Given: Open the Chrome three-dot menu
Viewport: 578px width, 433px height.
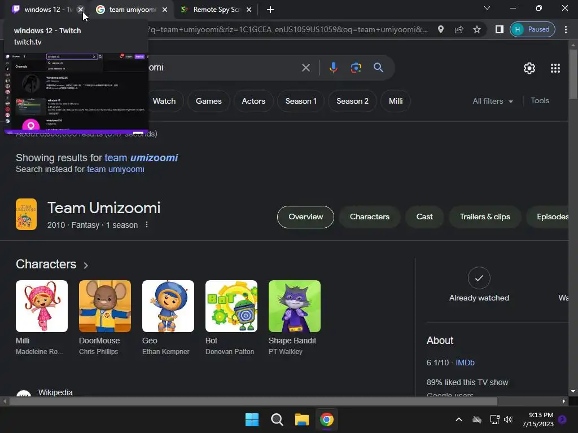Looking at the screenshot, I should point(566,29).
